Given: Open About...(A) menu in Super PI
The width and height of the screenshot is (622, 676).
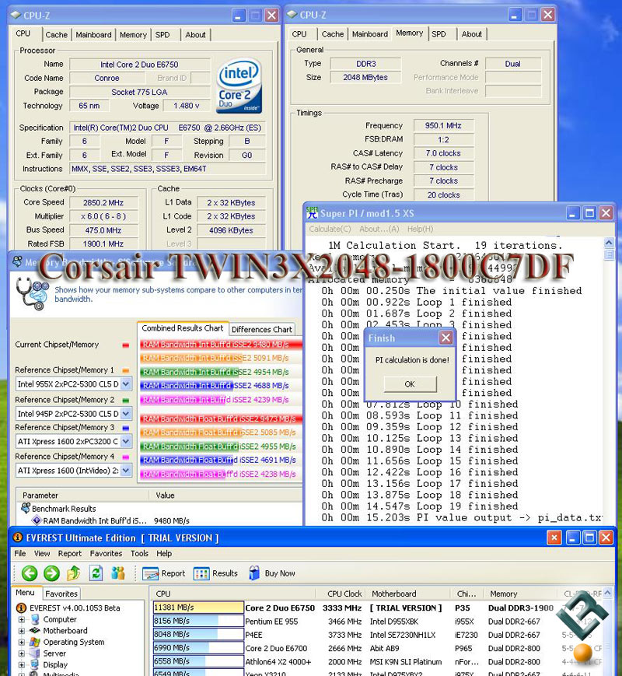Looking at the screenshot, I should [x=379, y=229].
